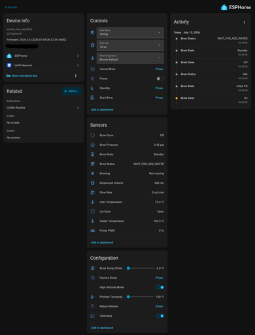
Task: Click Add to dashboard under Configuration
Action: [x=102, y=328]
